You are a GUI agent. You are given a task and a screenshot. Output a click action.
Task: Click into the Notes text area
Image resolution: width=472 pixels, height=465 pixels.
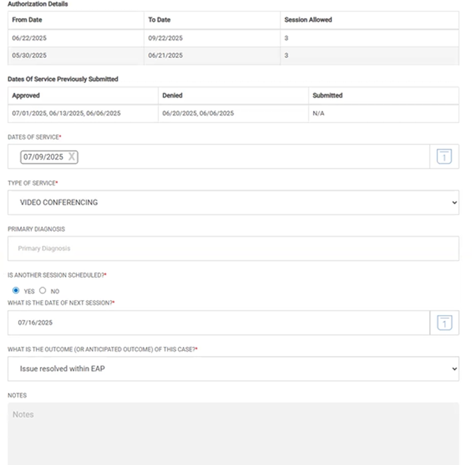[x=233, y=432]
